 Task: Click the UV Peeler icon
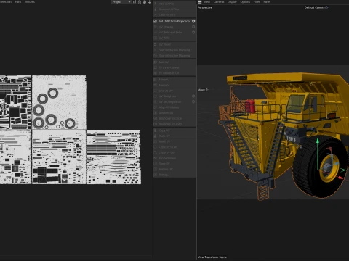pos(156,44)
